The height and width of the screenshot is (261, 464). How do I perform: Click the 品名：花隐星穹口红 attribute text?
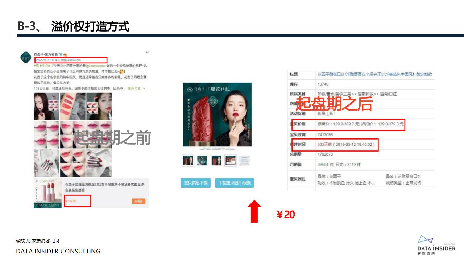tap(403, 176)
